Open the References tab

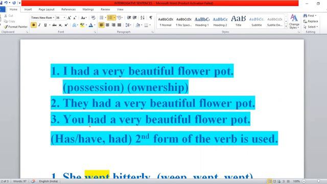(68, 9)
